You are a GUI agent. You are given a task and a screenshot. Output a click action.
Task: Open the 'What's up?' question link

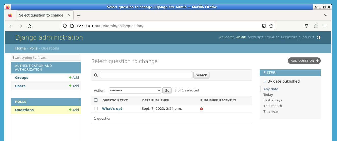[112, 108]
